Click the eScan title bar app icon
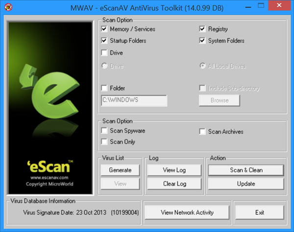 pyautogui.click(x=8, y=7)
